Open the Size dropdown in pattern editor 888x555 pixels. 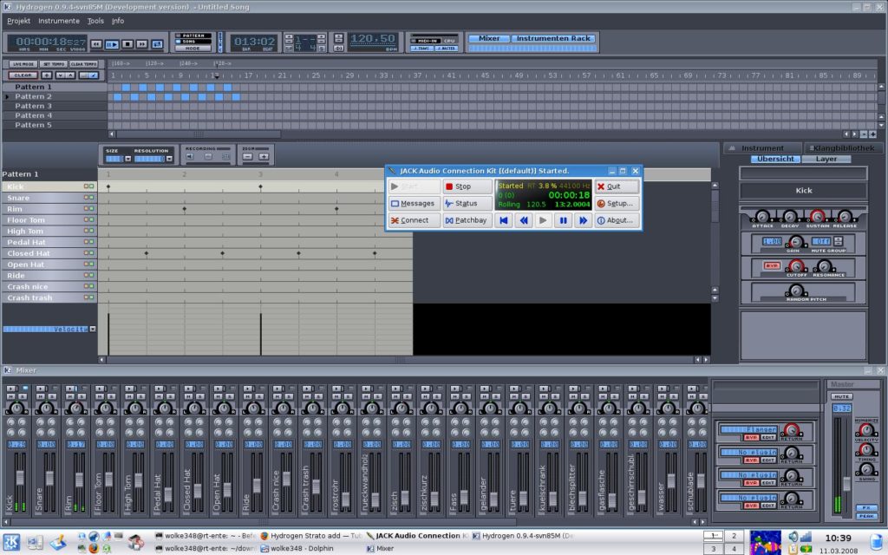pyautogui.click(x=127, y=157)
